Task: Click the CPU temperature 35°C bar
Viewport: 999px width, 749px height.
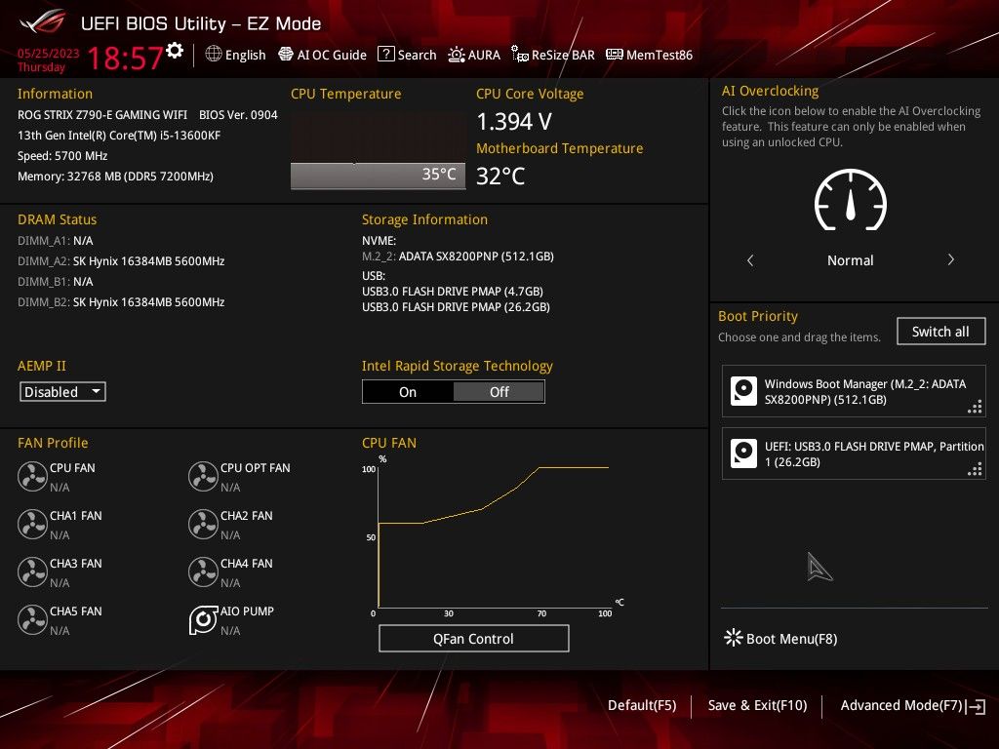Action: (x=378, y=176)
